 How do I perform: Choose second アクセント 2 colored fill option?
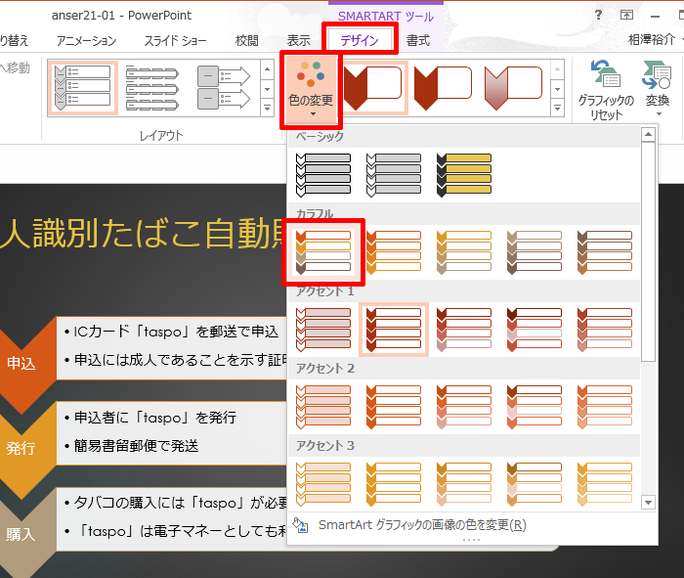[394, 407]
